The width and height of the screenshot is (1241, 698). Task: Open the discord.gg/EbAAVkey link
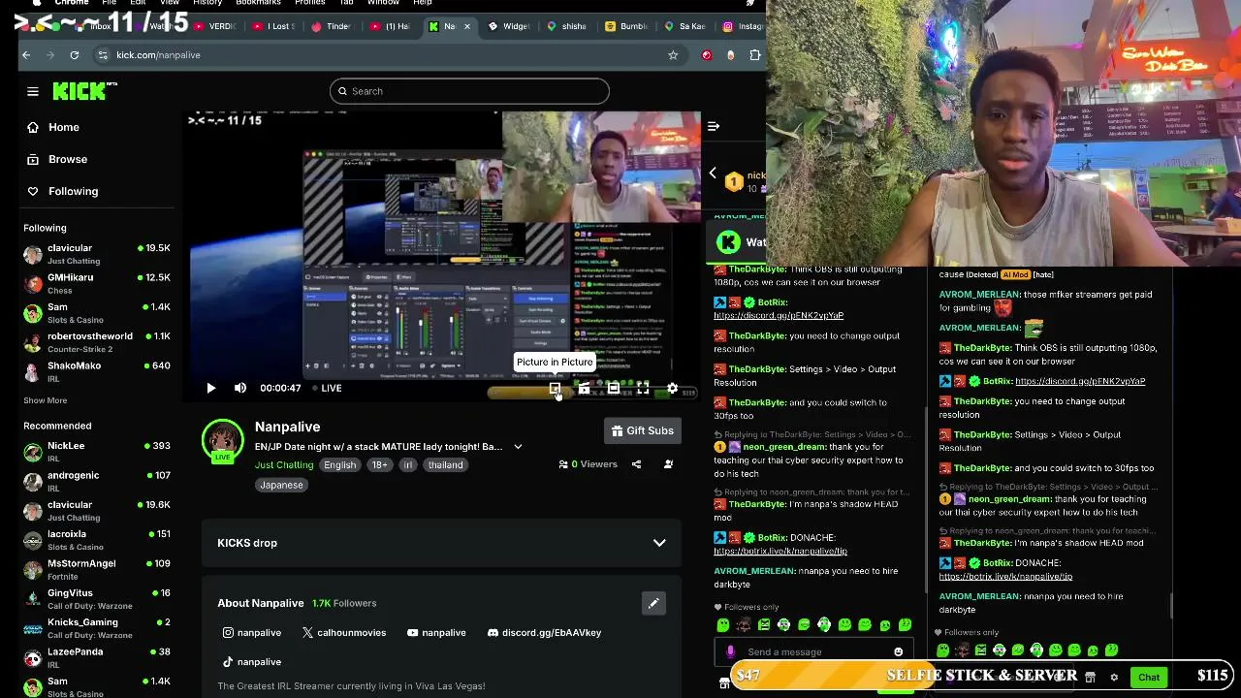tap(544, 632)
